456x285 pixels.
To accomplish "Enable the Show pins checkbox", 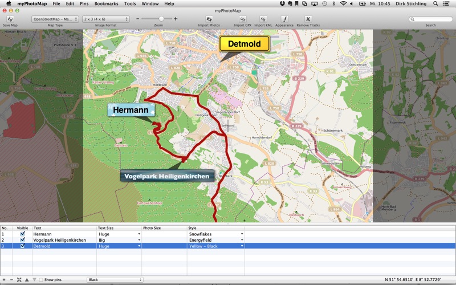I will [x=41, y=280].
